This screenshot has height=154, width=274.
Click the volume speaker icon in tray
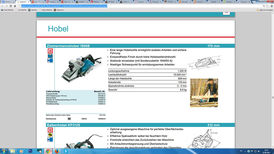259,151
